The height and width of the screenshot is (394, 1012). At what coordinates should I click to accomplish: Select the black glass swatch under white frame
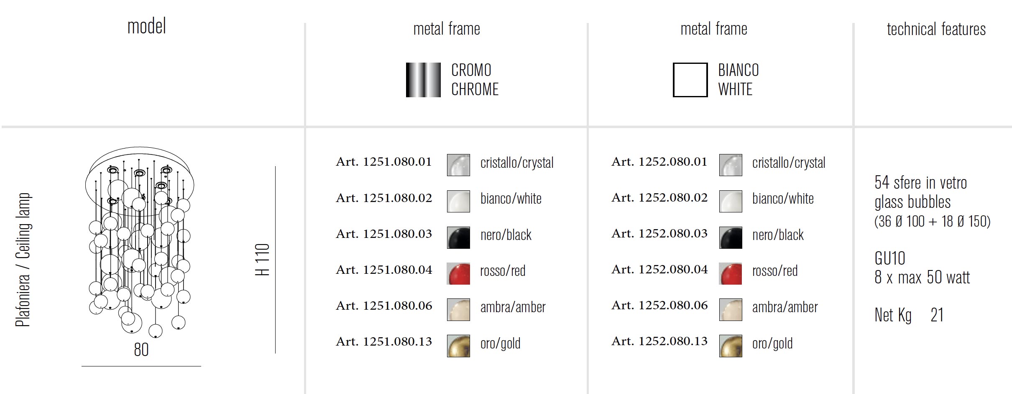731,237
